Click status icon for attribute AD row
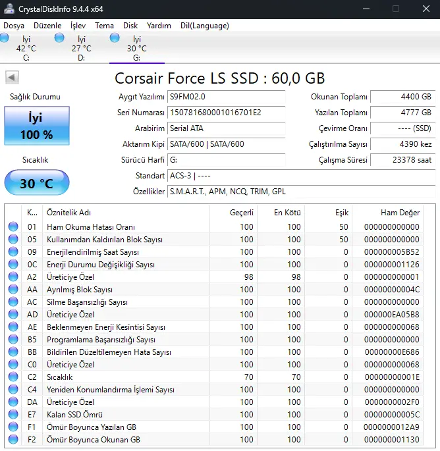The image size is (440, 451). coord(13,314)
